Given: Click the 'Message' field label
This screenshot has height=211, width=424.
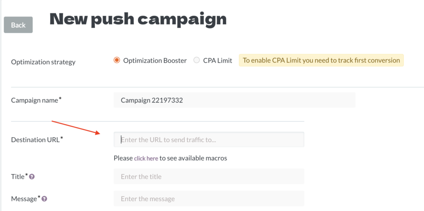Looking at the screenshot, I should (x=24, y=199).
